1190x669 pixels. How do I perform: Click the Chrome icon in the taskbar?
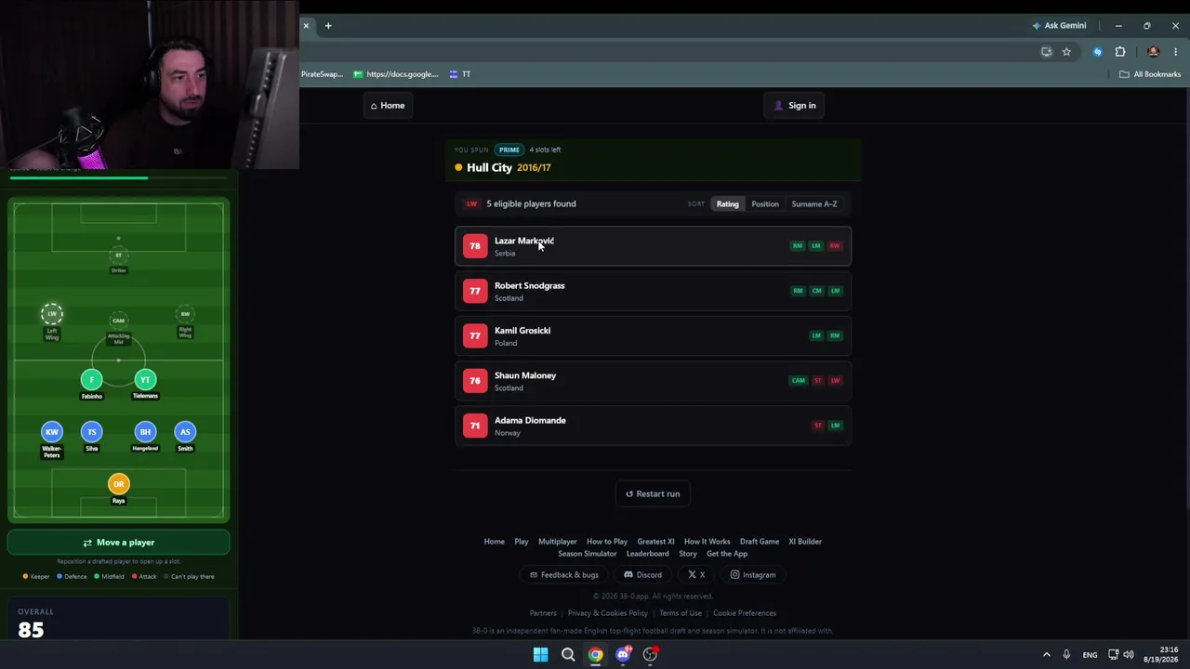[x=595, y=654]
